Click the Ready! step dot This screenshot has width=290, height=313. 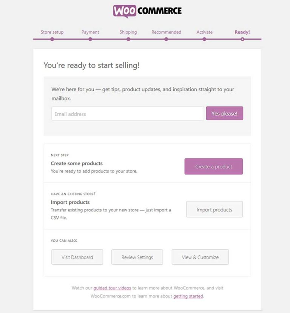tap(242, 39)
